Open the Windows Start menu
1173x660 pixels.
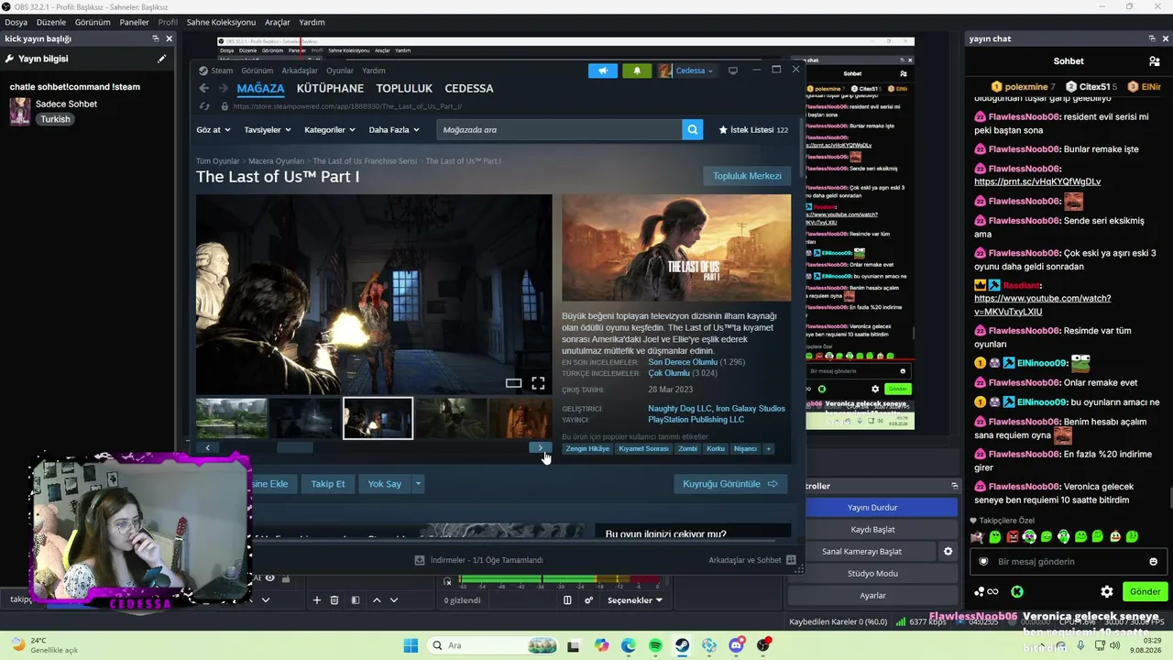click(411, 645)
